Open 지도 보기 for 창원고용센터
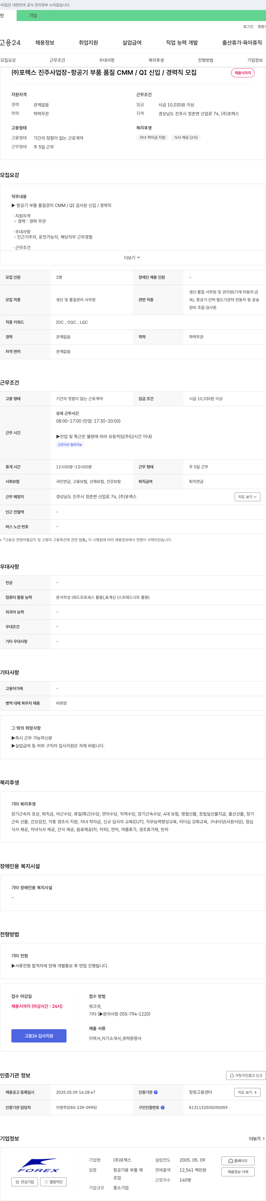This screenshot has height=1201, width=266. [x=247, y=1092]
